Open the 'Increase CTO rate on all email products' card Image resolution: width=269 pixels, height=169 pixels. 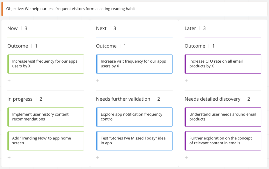[x=223, y=64]
